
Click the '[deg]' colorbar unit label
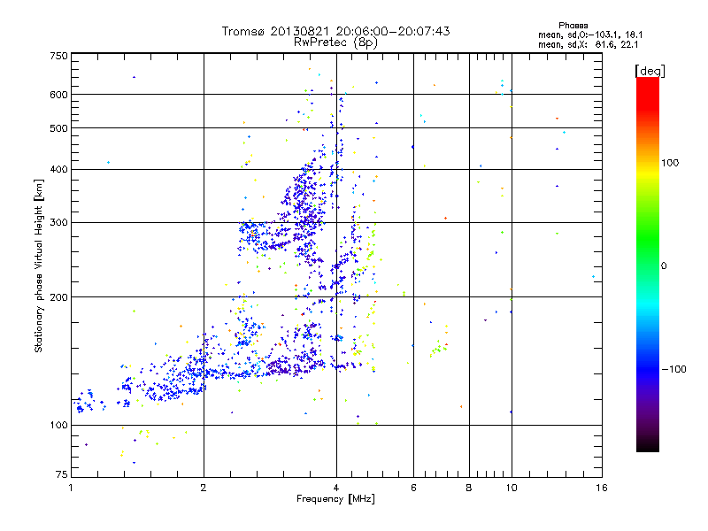(x=650, y=71)
